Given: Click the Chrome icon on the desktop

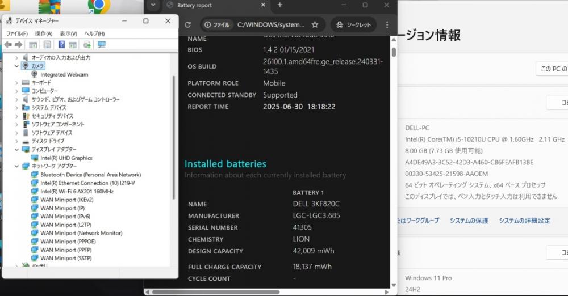Looking at the screenshot, I should [x=98, y=6].
